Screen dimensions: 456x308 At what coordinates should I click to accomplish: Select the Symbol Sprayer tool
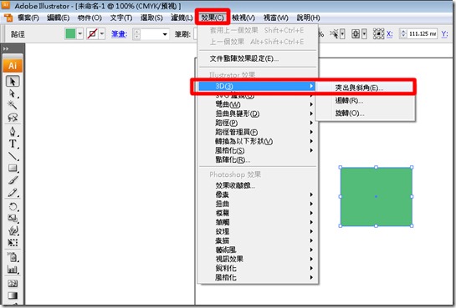(x=13, y=257)
